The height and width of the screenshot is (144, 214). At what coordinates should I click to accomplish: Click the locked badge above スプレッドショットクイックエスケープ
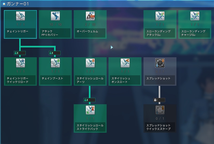159,100
